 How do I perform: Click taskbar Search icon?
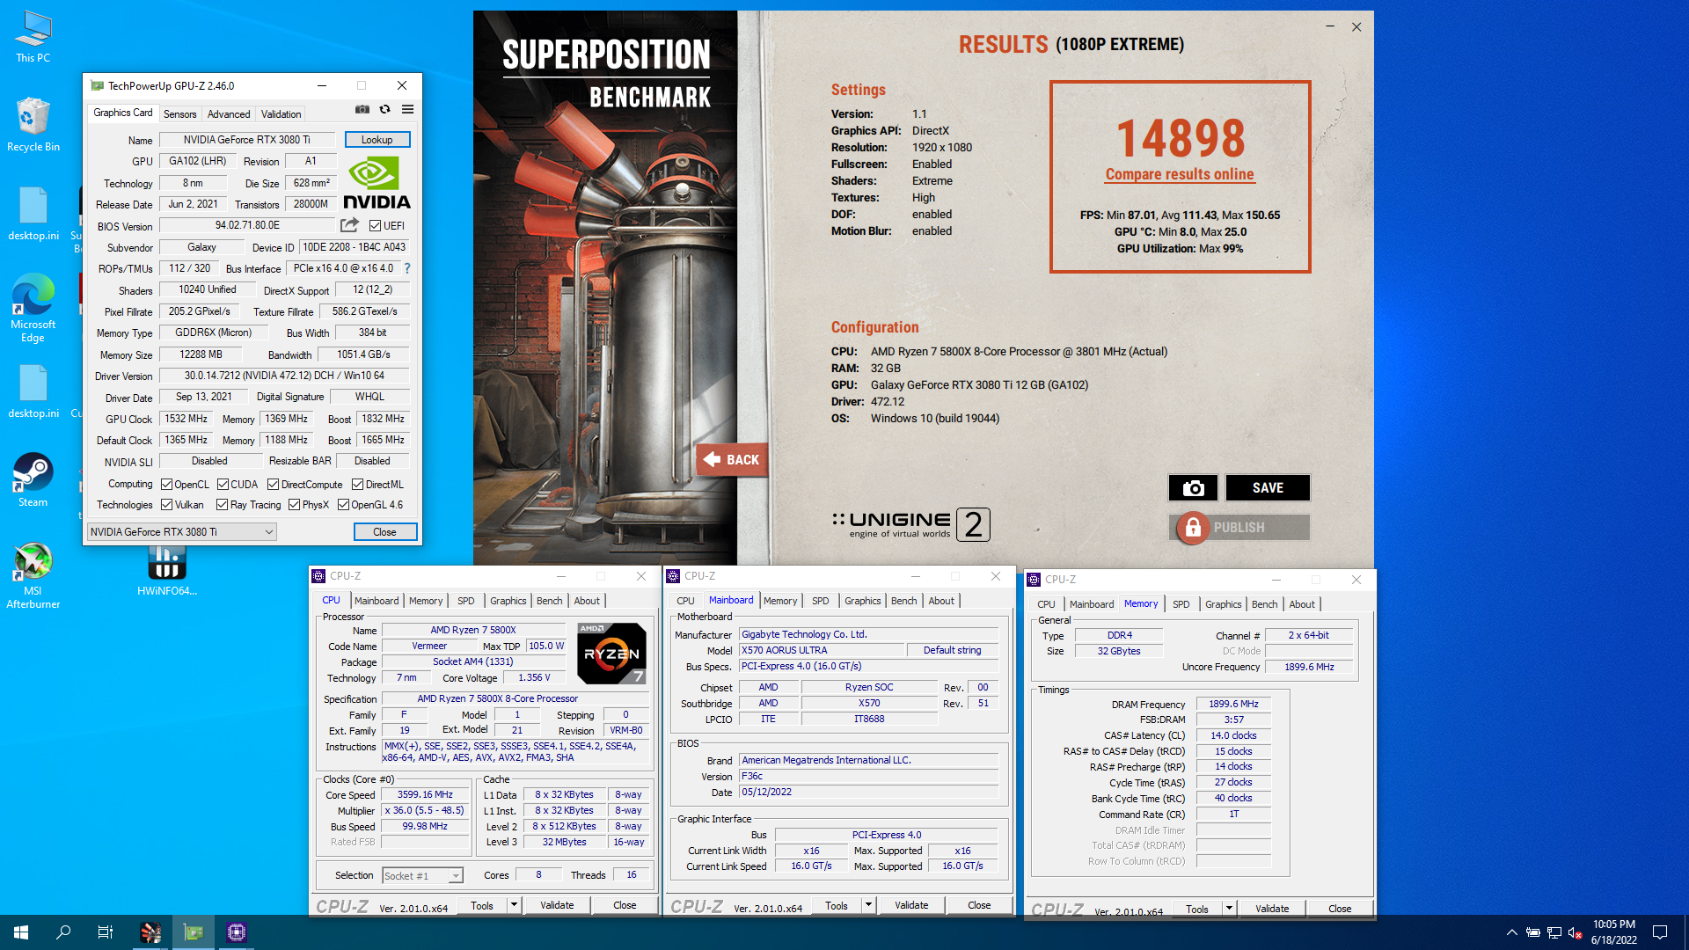pos(63,932)
